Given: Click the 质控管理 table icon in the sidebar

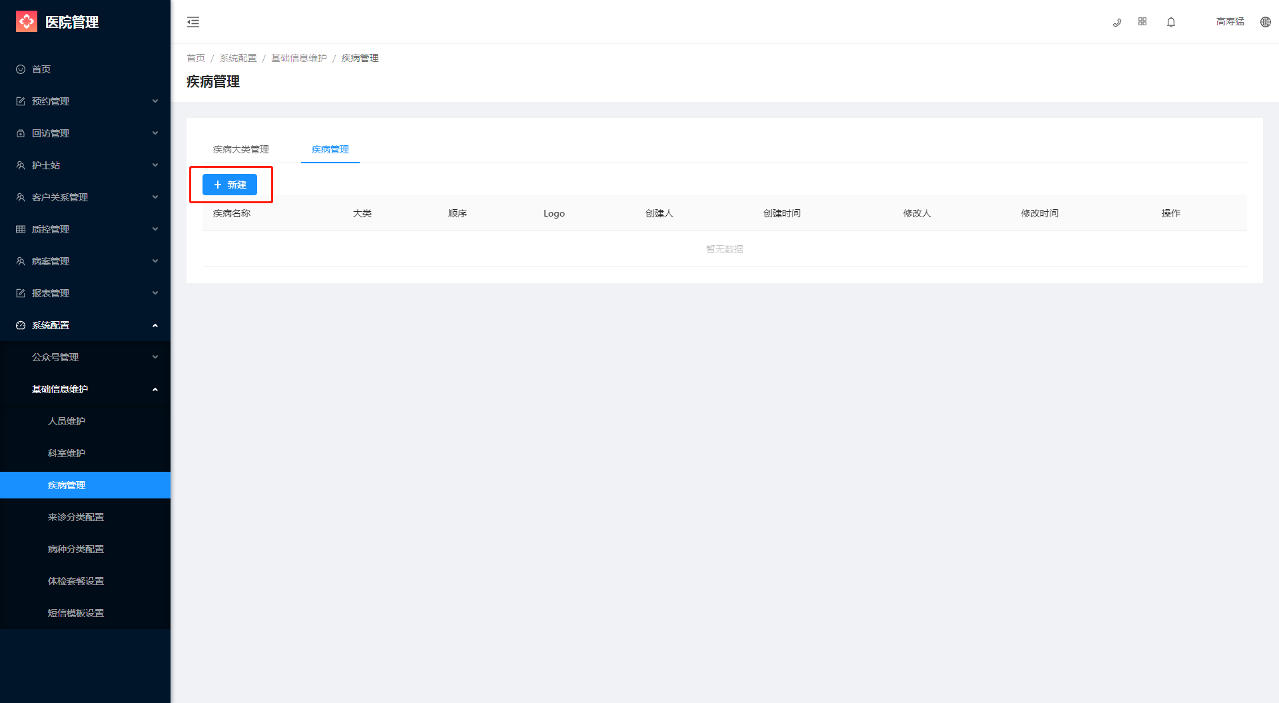Looking at the screenshot, I should point(21,229).
